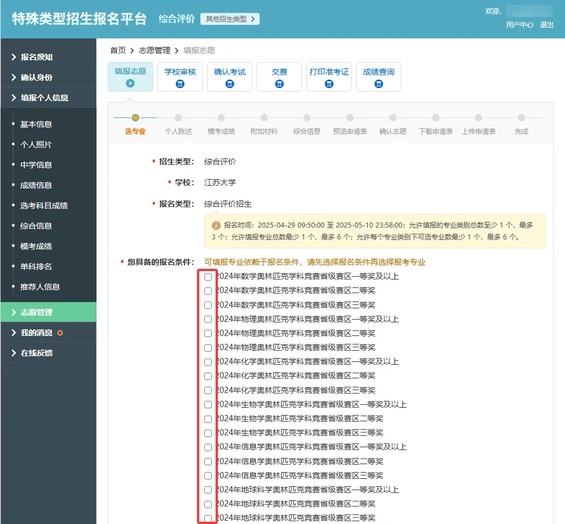Image resolution: width=565 pixels, height=524 pixels.
Task: Check 2024年数学奥林匹克省级赛区二等奖
Action: [208, 291]
